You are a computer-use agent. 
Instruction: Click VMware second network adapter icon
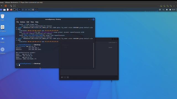[x=171, y=6]
